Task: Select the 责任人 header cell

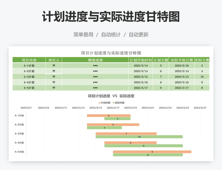Action: click(x=54, y=60)
